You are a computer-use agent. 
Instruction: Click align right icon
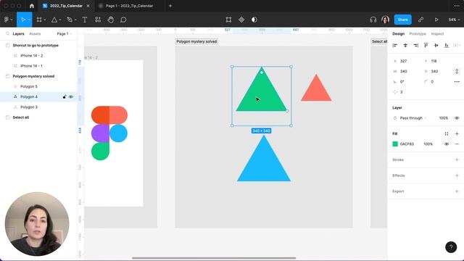click(415, 45)
